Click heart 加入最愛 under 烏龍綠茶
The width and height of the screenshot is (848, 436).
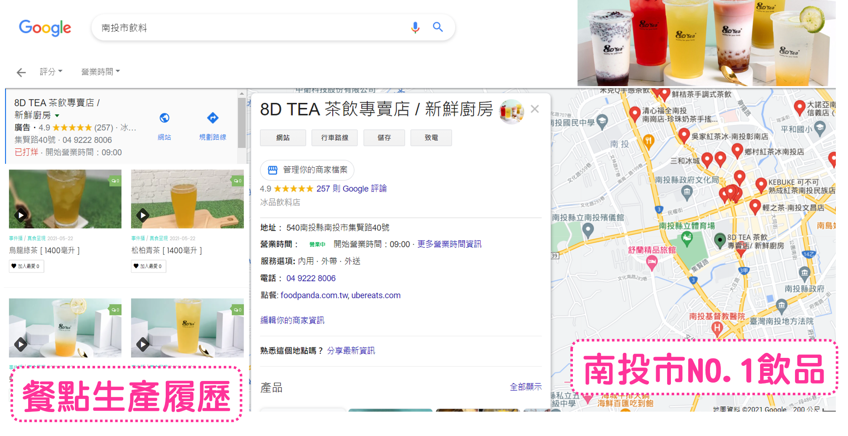coord(26,266)
